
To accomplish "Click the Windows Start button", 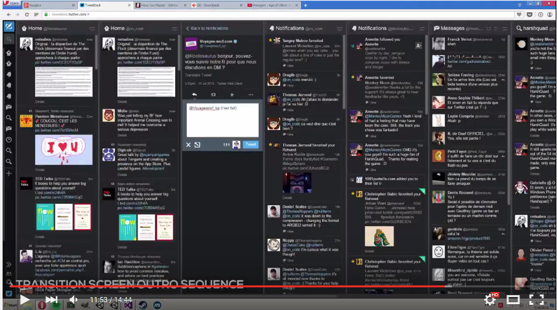I will tap(10, 305).
